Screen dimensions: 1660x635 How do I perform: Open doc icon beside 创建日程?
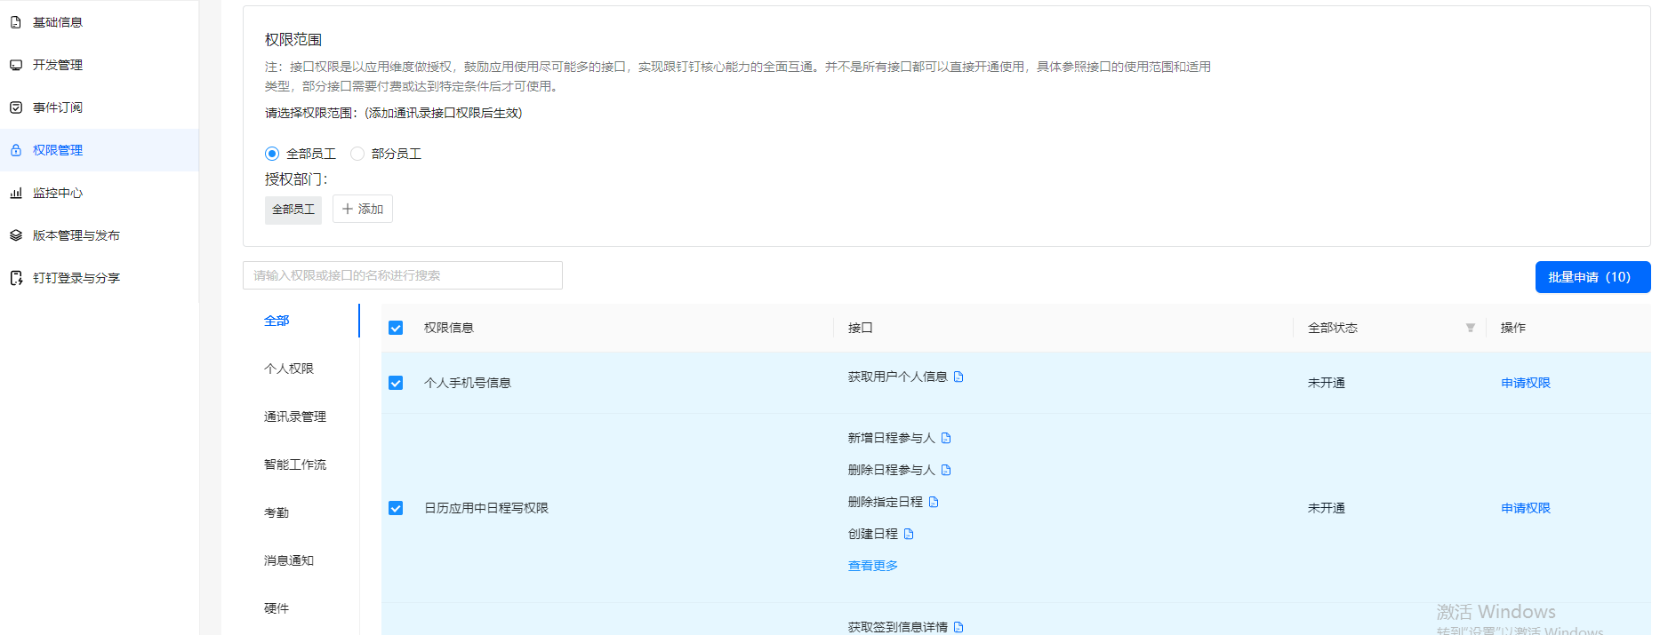[909, 534]
